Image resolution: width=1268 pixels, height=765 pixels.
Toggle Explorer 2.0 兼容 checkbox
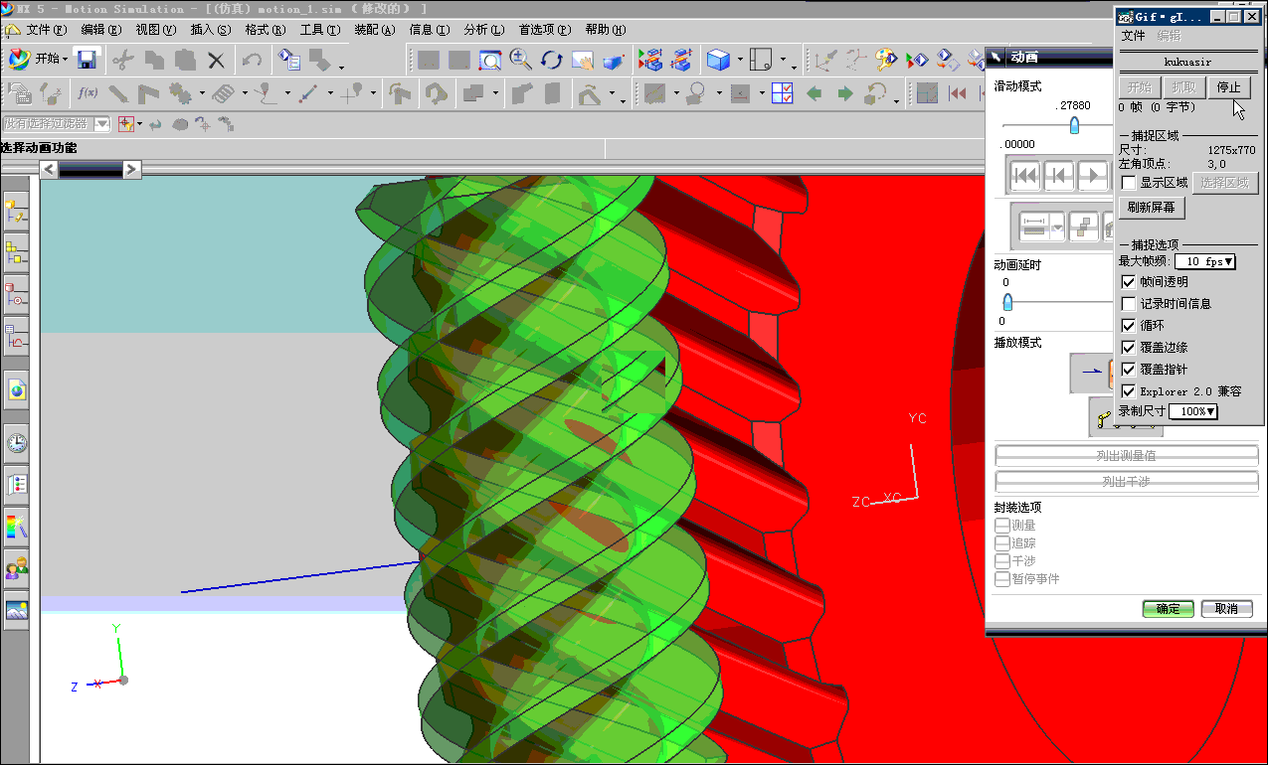[1129, 391]
